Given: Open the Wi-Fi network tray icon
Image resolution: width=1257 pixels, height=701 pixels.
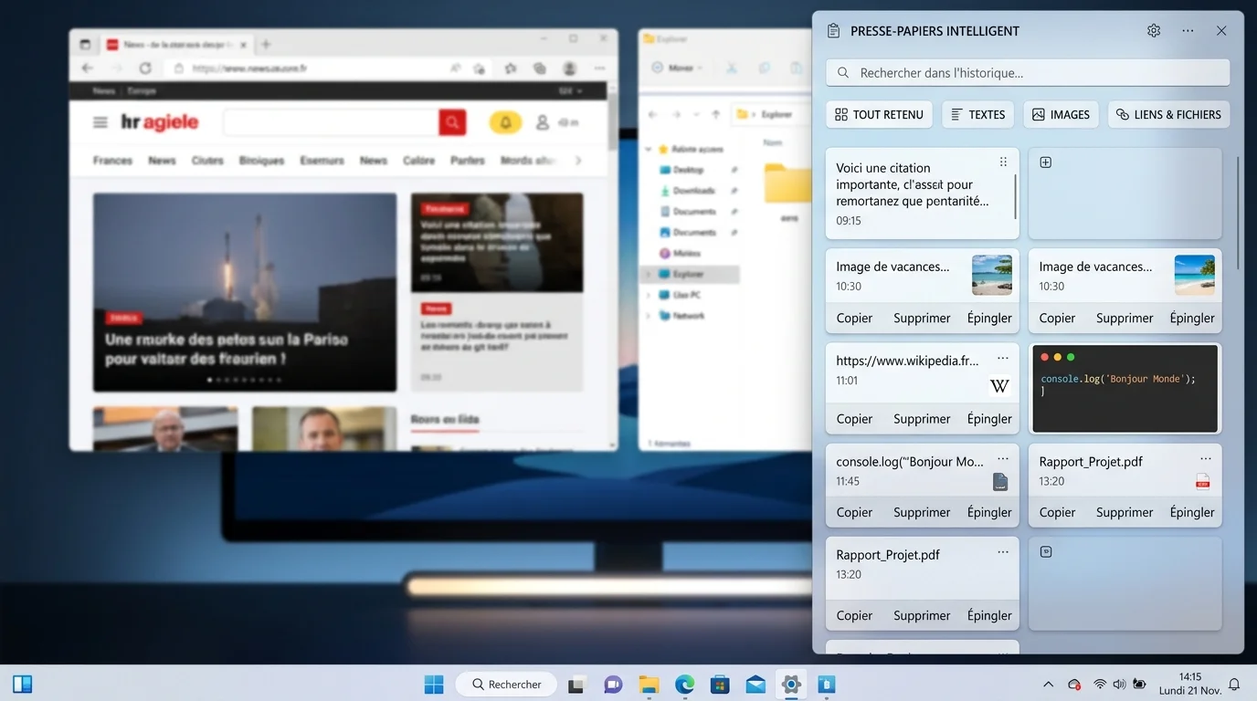Looking at the screenshot, I should click(x=1100, y=685).
